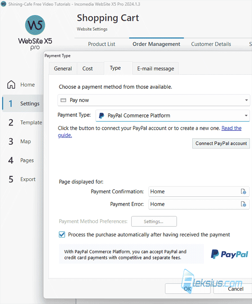The width and height of the screenshot is (252, 304).
Task: Uncheck Process the purchase automatically checkbox
Action: click(x=62, y=235)
